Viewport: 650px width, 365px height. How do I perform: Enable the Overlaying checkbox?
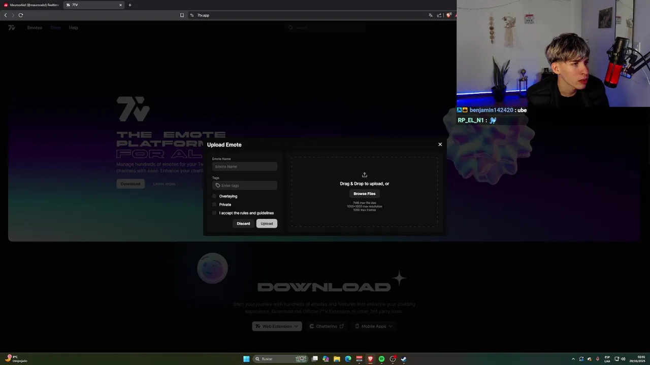tap(214, 196)
